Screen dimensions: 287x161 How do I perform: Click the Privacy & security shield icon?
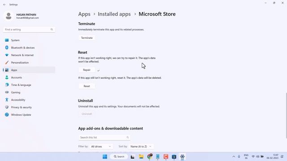[7, 107]
